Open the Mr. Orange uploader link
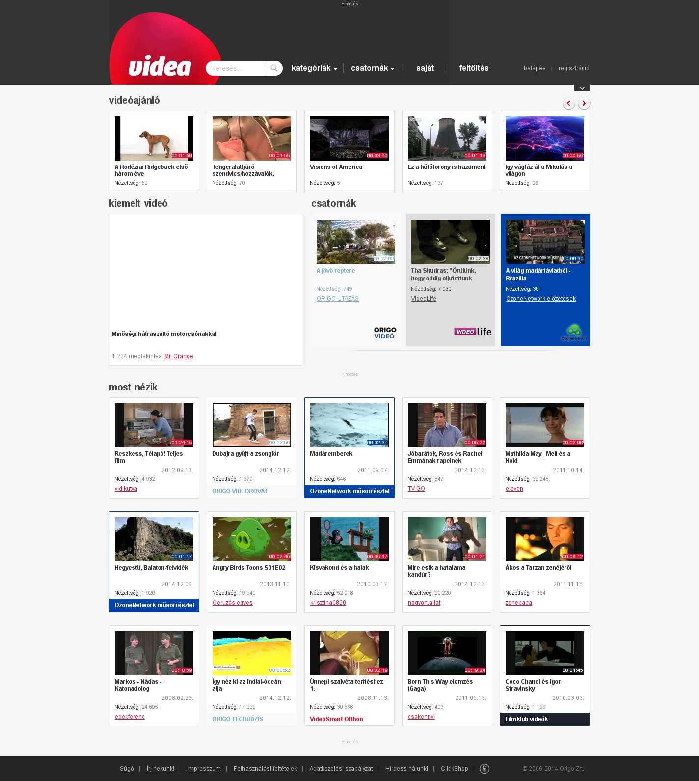Screen dimensions: 699x781 (x=179, y=356)
